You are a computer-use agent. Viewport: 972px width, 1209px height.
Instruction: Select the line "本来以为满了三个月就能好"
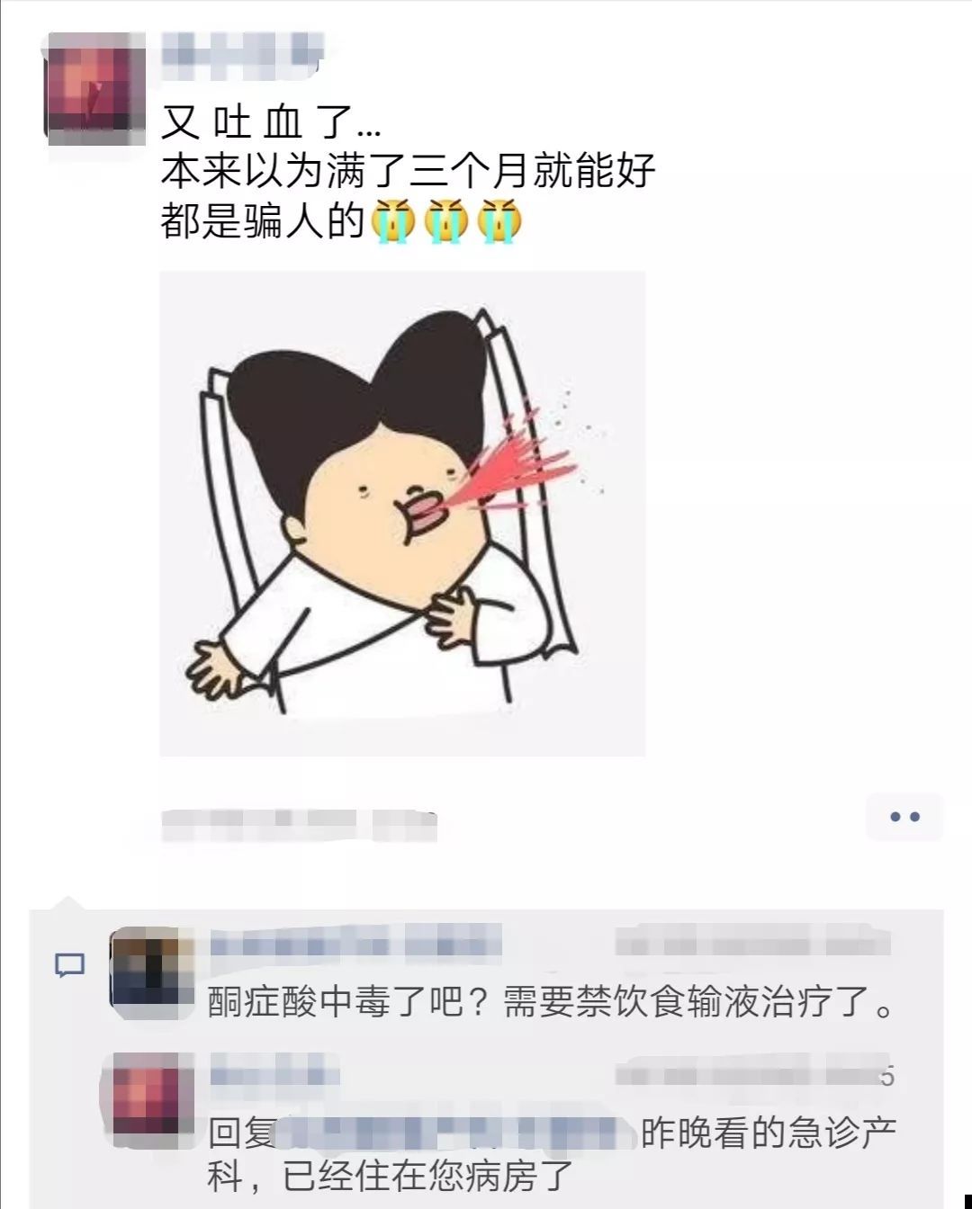408,170
